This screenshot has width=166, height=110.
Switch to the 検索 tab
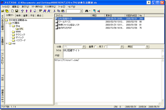pyautogui.click(x=19, y=16)
